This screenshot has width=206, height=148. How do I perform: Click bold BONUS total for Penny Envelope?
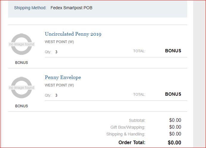(x=173, y=94)
